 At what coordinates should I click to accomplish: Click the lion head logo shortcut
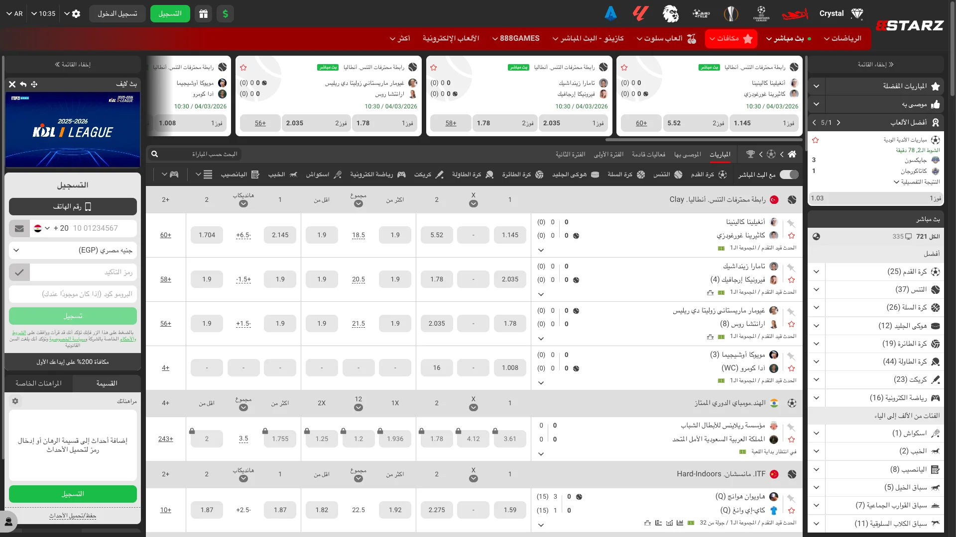671,14
